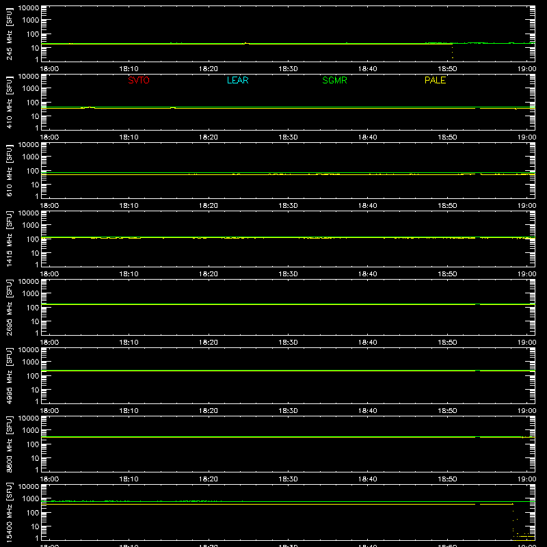
Task: Click '18:30' time label below 2695 MHz plot
Action: click(x=288, y=343)
